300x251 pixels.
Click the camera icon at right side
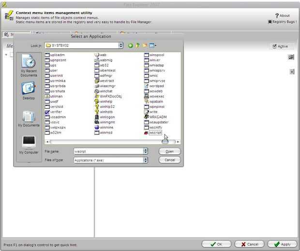click(x=291, y=57)
